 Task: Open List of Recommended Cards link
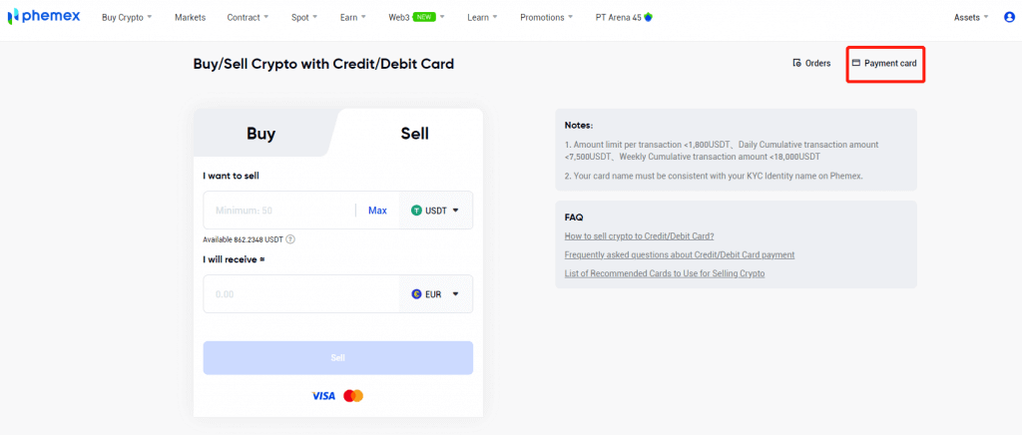[664, 272]
